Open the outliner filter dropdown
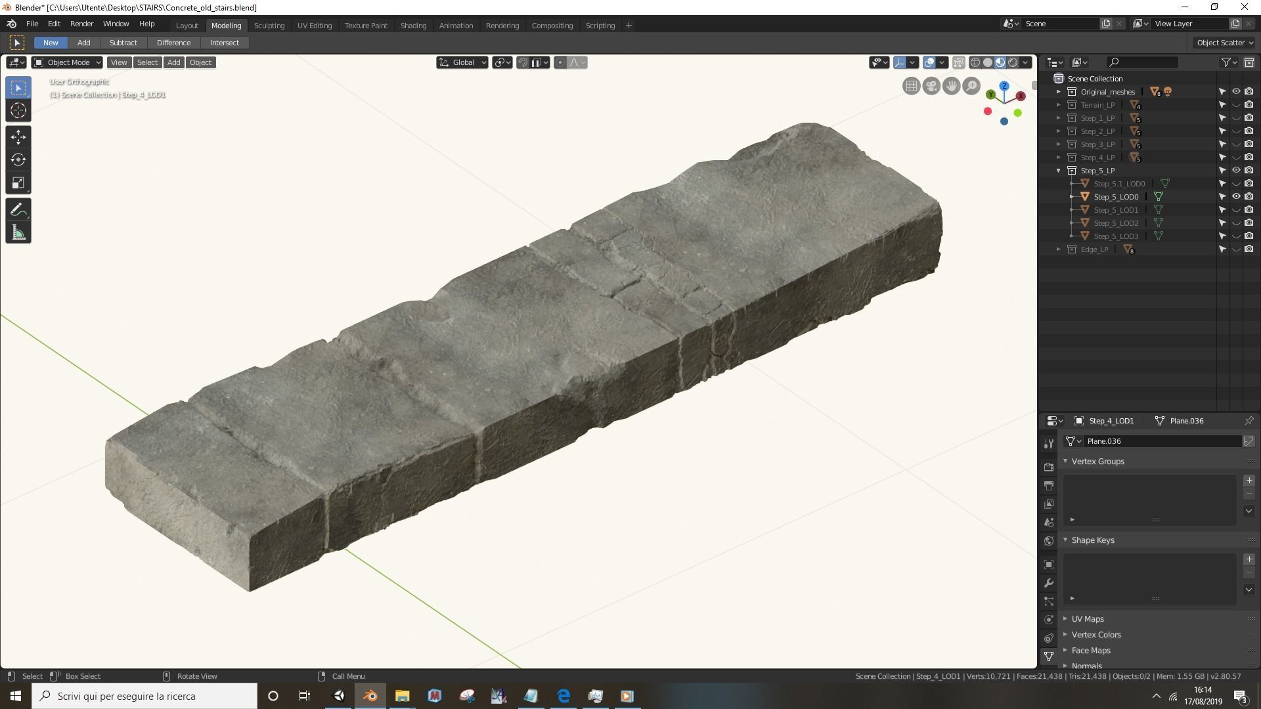 1229,62
